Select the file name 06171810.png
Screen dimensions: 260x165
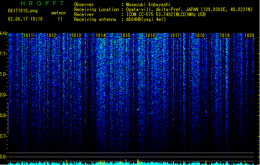click(x=23, y=11)
